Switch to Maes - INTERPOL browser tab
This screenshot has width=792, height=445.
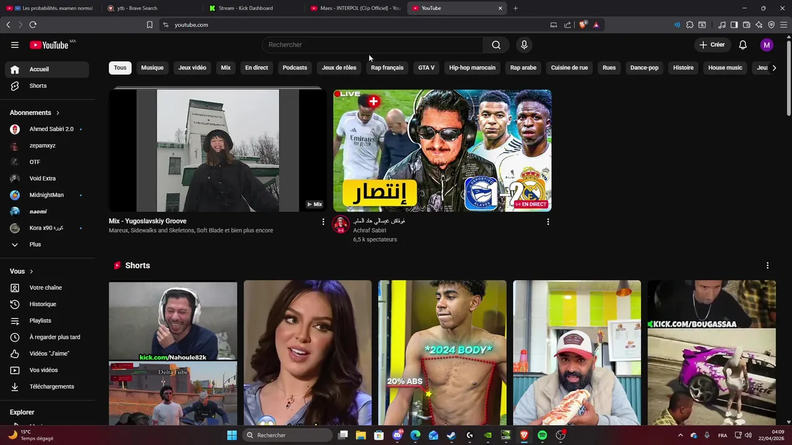point(356,8)
